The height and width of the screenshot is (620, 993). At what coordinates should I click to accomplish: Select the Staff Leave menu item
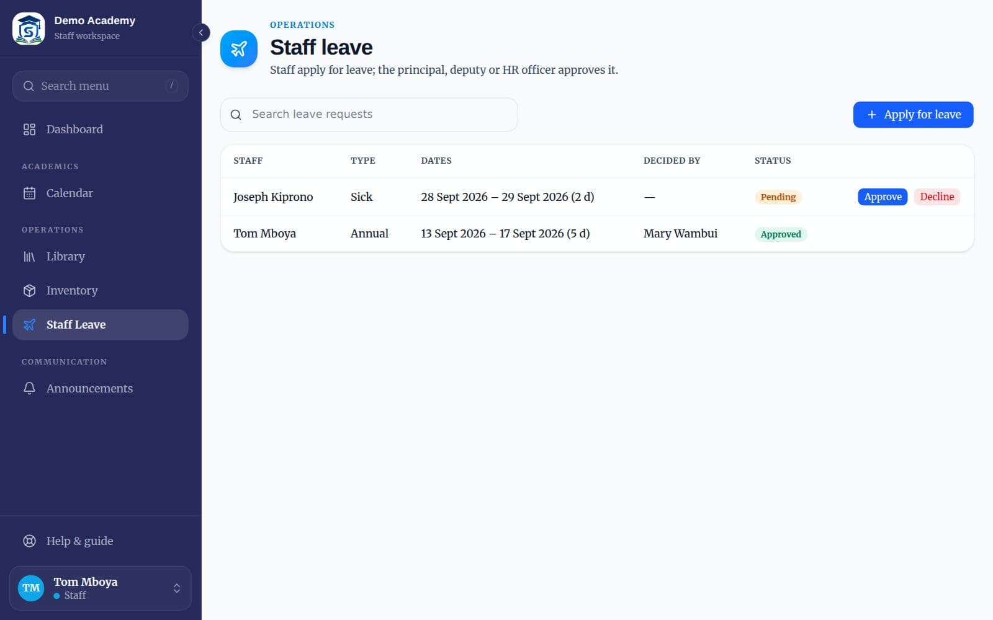(100, 325)
